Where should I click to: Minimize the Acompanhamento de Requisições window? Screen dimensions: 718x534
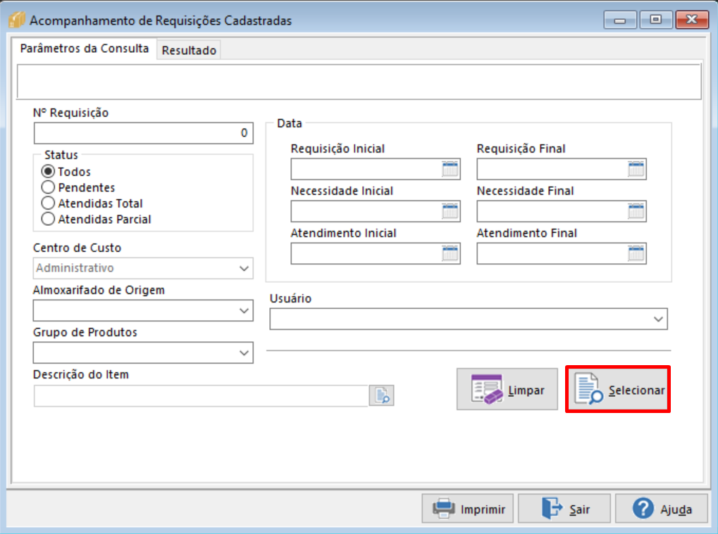tap(620, 20)
